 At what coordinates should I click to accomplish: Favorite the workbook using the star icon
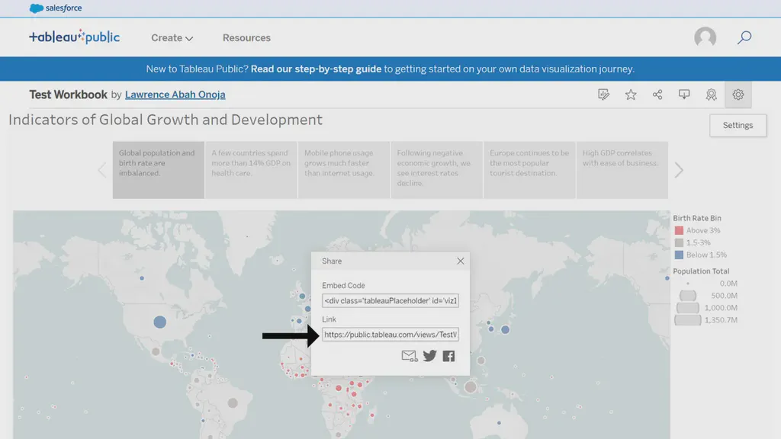631,94
